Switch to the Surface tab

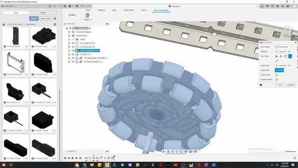point(102,10)
